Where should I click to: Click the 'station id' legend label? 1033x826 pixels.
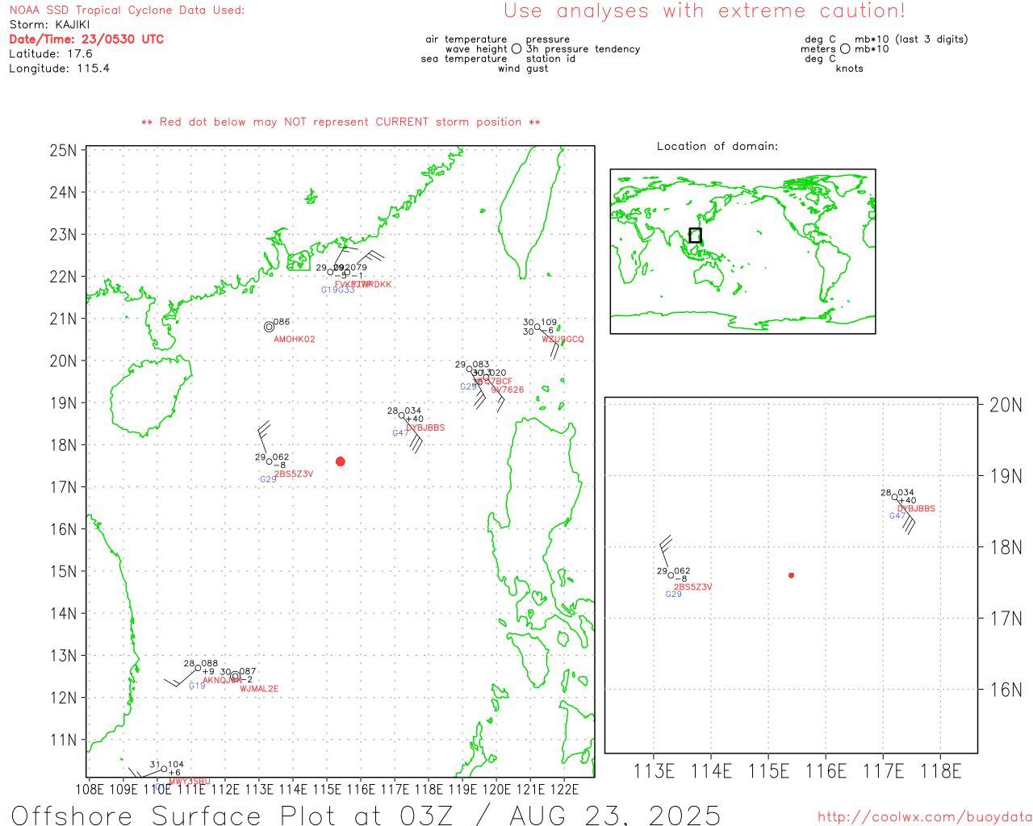[x=550, y=59]
